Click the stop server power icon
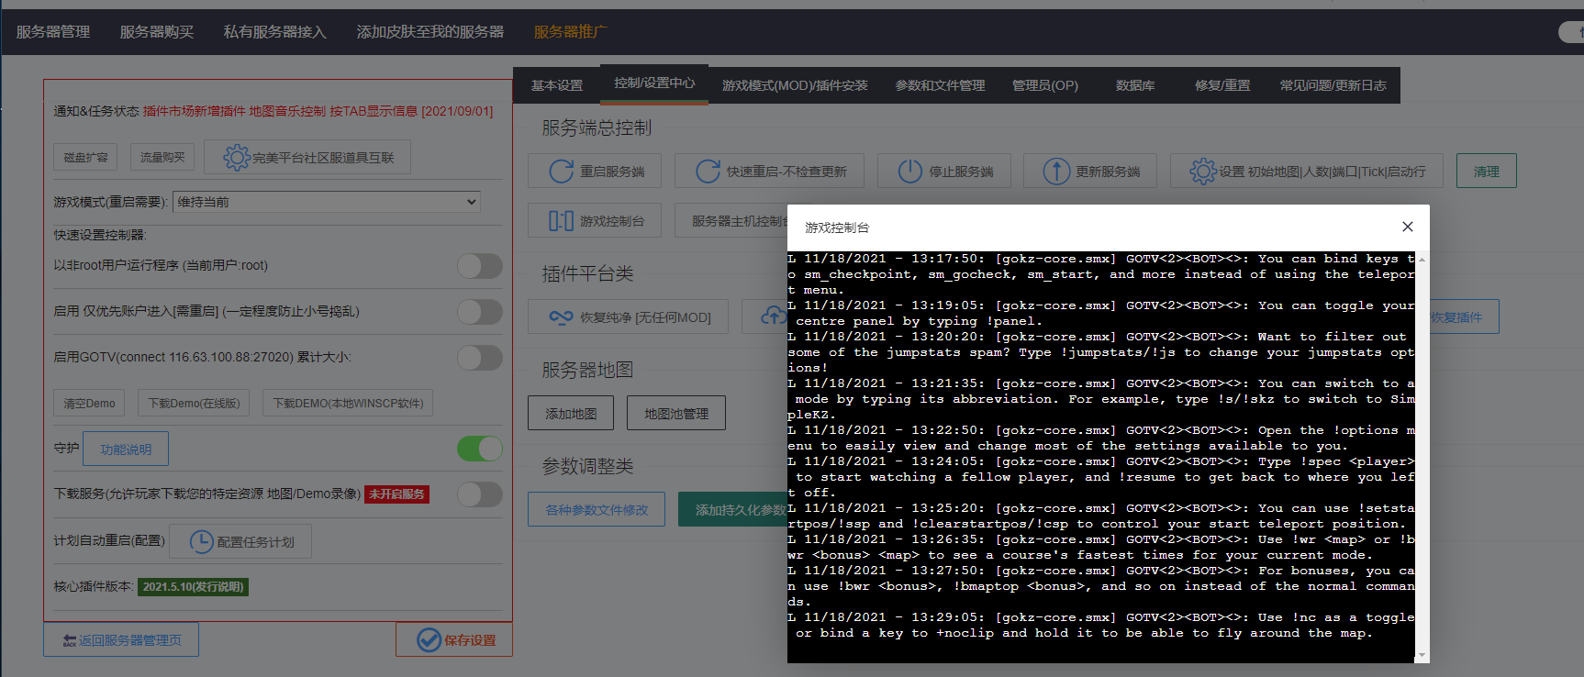Image resolution: width=1584 pixels, height=677 pixels. [x=909, y=172]
